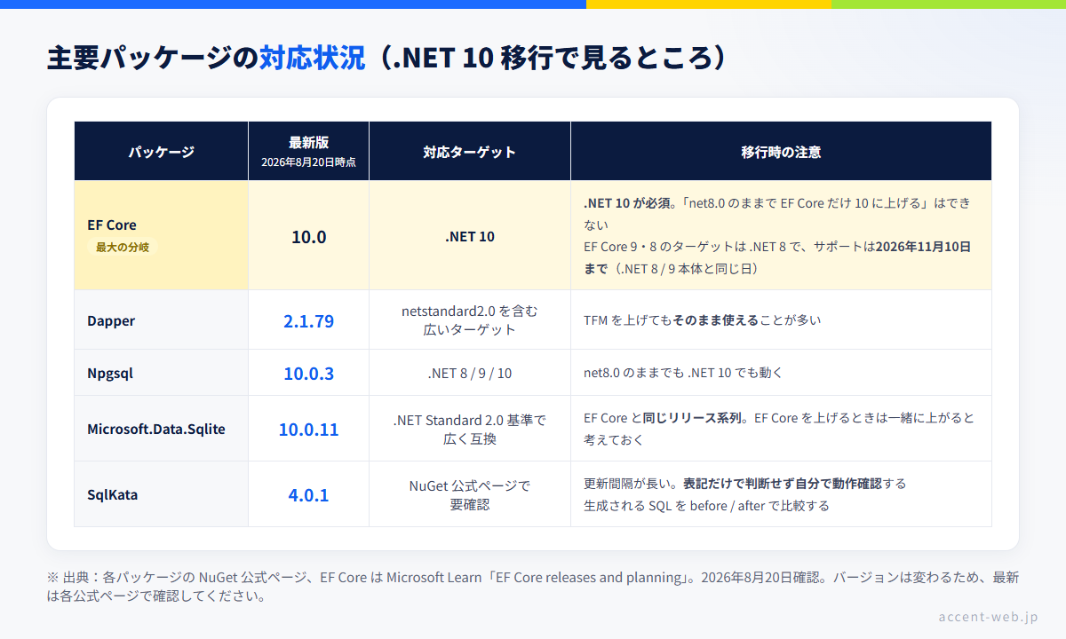This screenshot has height=639, width=1066.
Task: Select the .NET Standard 2.0 基準で広く互換 cell
Action: (470, 429)
